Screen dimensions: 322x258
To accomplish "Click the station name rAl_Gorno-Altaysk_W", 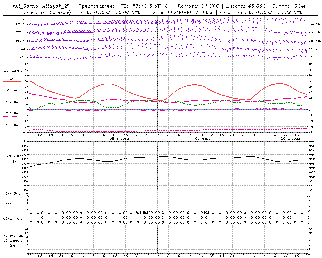I will 40,6.
